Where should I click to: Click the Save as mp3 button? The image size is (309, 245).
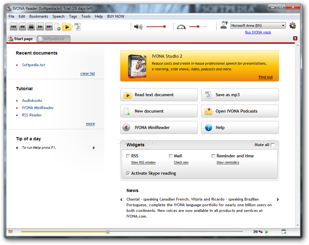(x=240, y=95)
